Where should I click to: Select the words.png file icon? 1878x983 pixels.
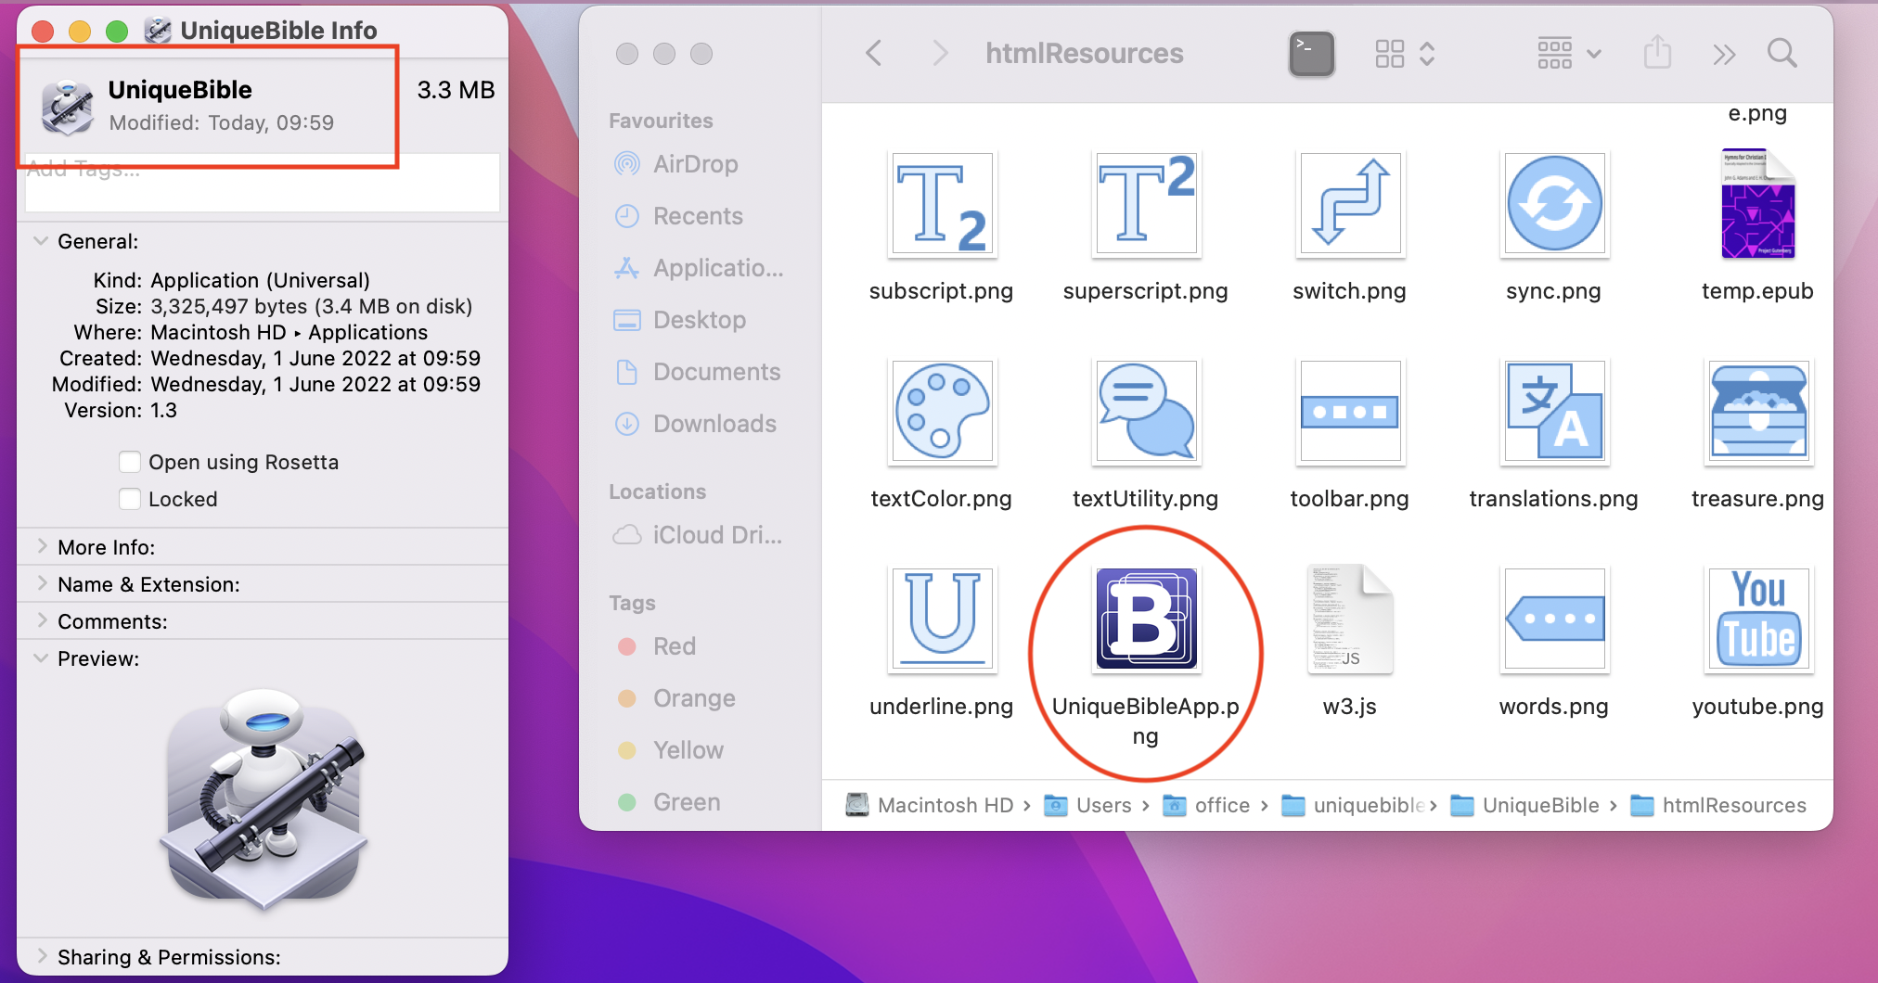click(x=1554, y=619)
